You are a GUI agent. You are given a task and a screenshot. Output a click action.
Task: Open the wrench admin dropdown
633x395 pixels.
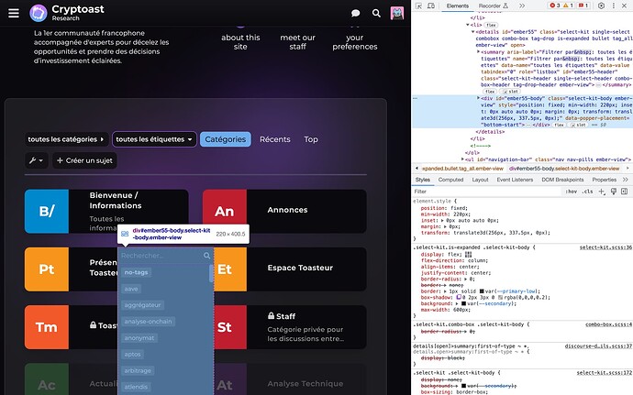coord(37,160)
